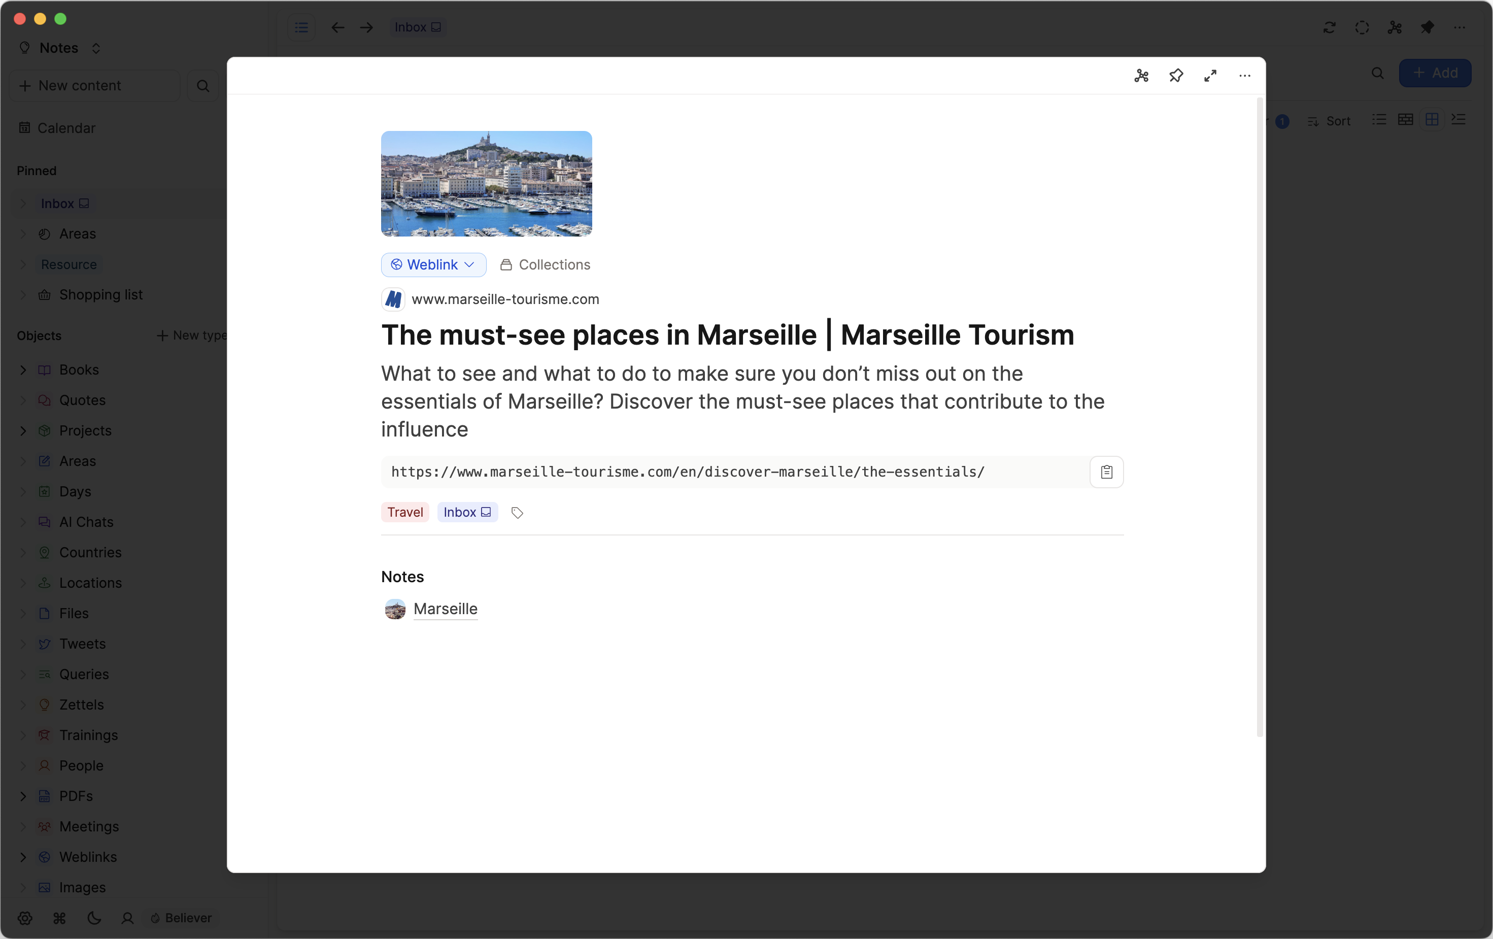Image resolution: width=1493 pixels, height=939 pixels.
Task: Expand the Quotes tree chevron
Action: (23, 400)
